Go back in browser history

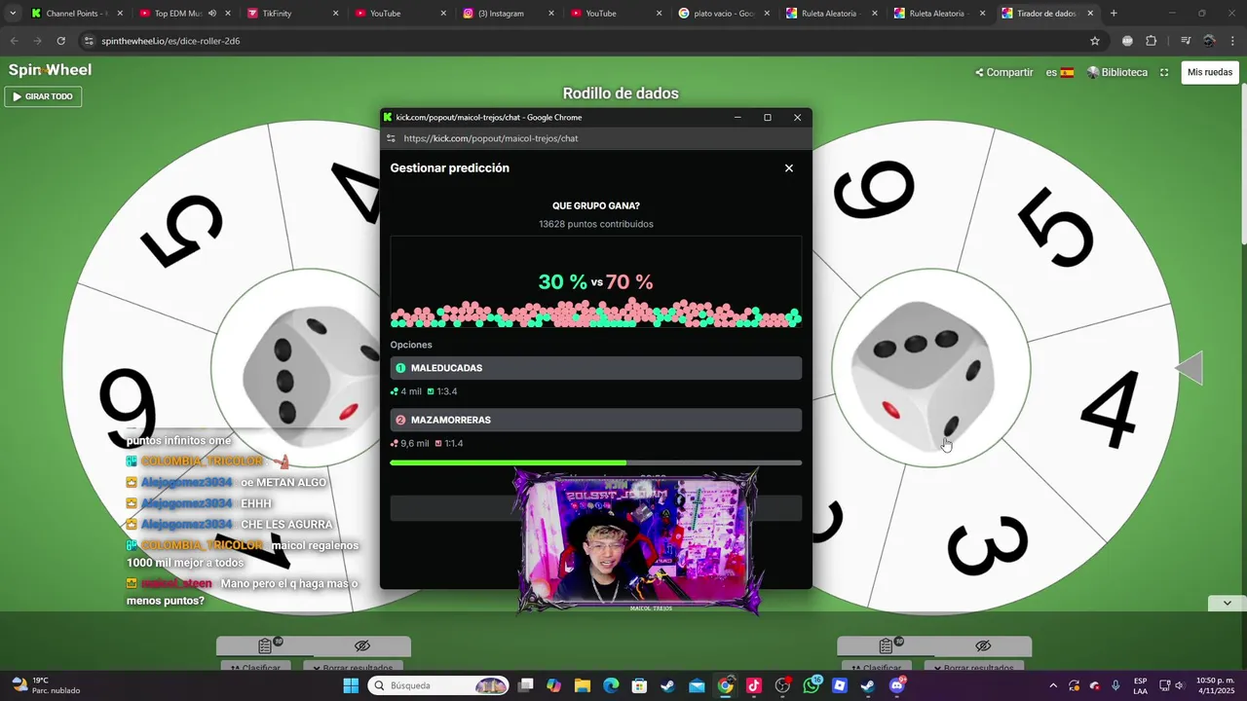pos(14,41)
